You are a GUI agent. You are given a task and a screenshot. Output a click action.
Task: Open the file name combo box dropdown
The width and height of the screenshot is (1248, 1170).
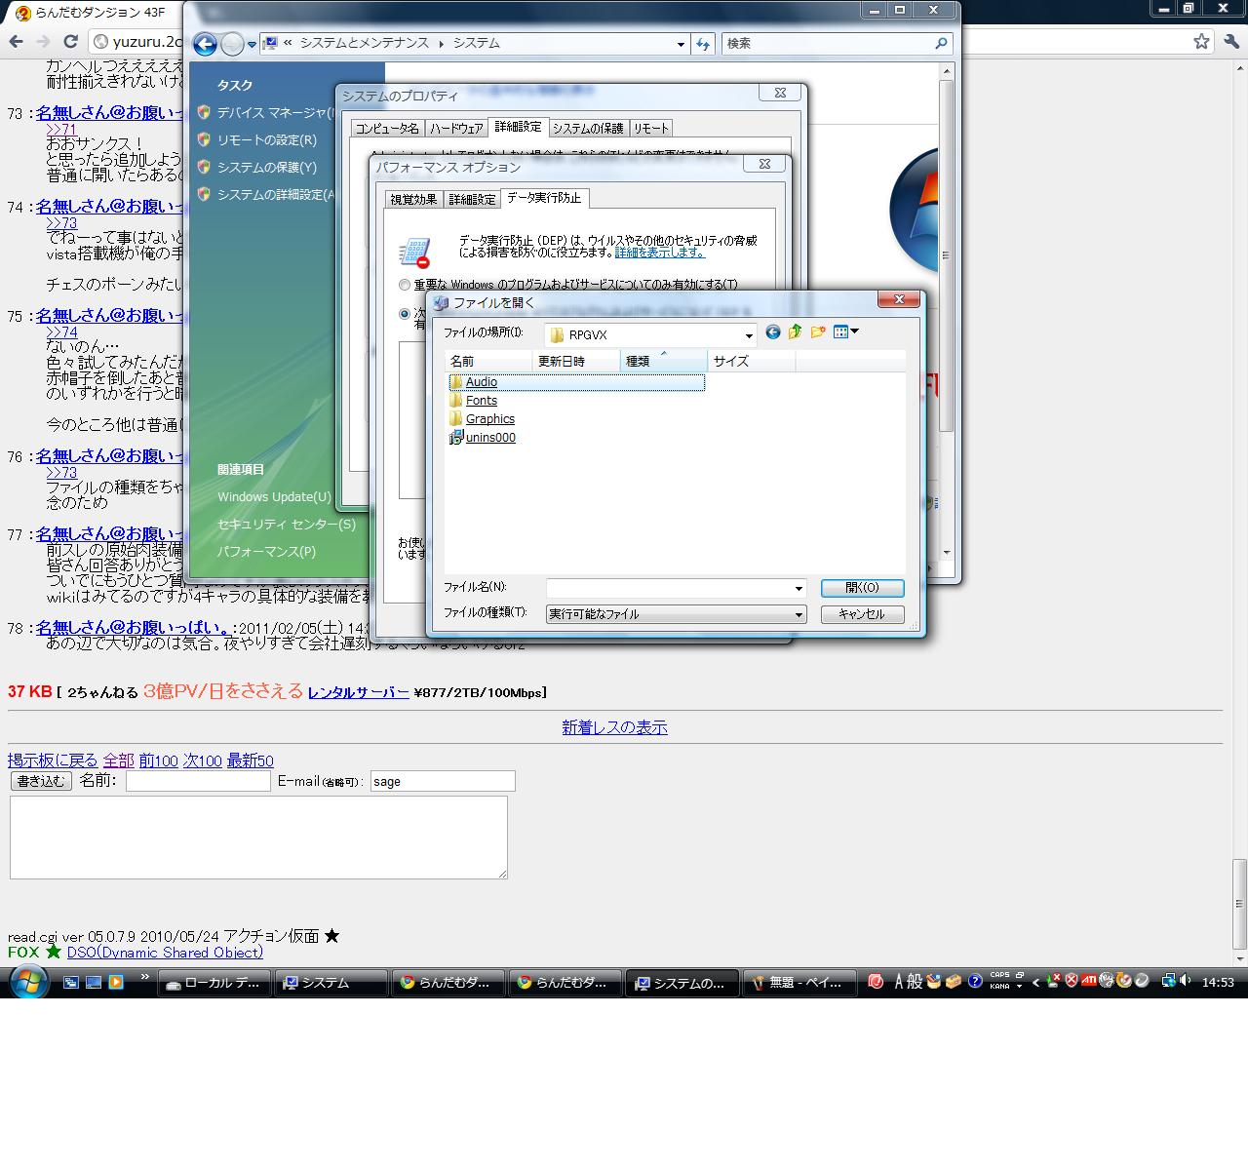(799, 589)
